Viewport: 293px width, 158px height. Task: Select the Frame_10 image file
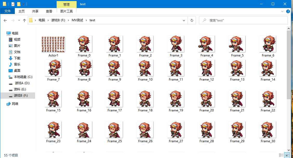[145, 71]
